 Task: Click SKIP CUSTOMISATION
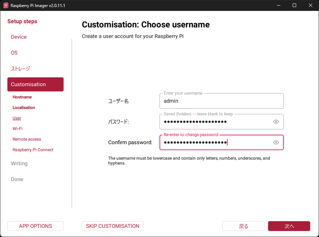[x=113, y=226]
